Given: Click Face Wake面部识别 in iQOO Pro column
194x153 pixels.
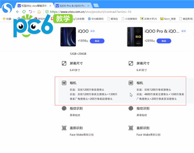Looking at the screenshot, I should [x=148, y=135].
